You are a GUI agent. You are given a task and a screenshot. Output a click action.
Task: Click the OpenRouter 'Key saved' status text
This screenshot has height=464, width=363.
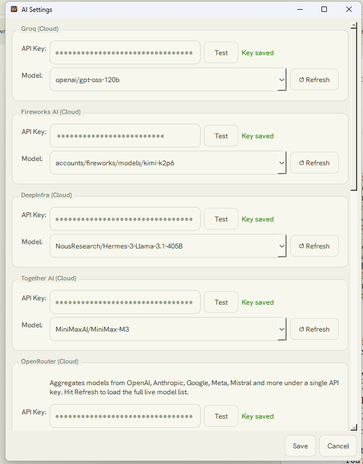tap(257, 416)
